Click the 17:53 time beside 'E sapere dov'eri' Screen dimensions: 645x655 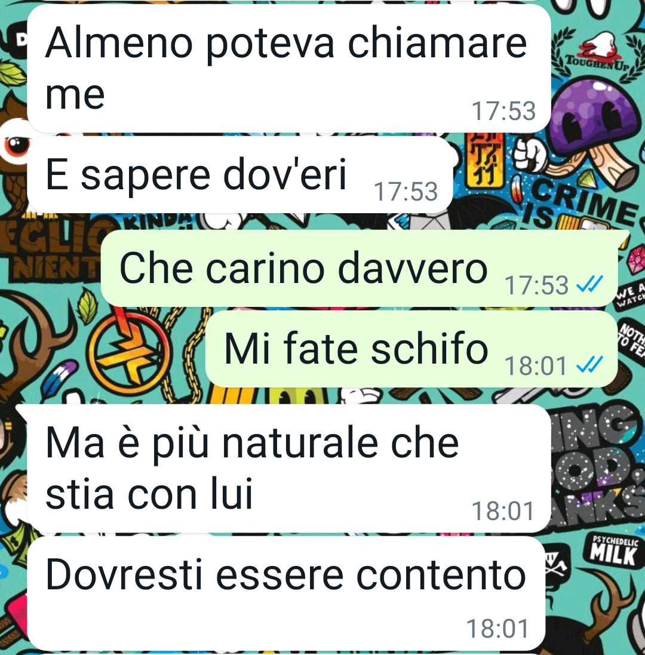coord(406,192)
